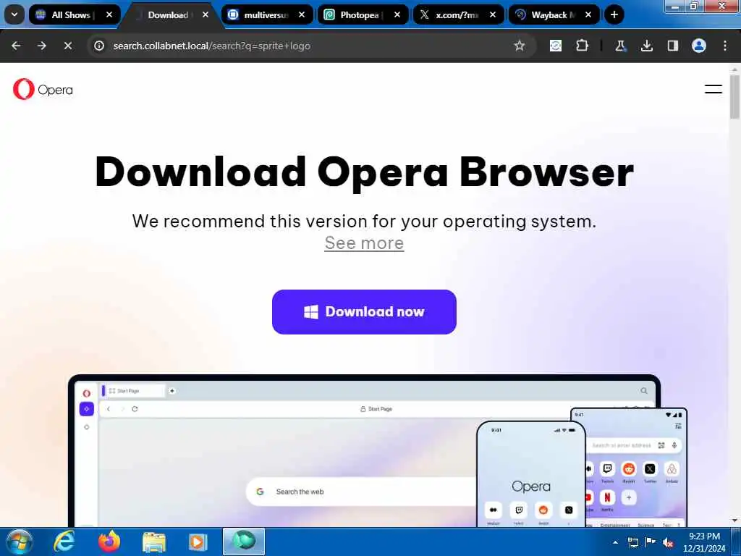Open the Extensions puzzle menu
The height and width of the screenshot is (556, 741).
(582, 46)
